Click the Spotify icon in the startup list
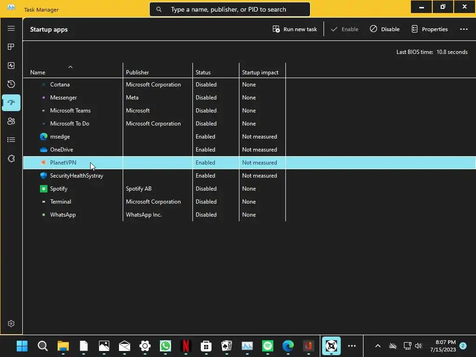 pos(44,189)
